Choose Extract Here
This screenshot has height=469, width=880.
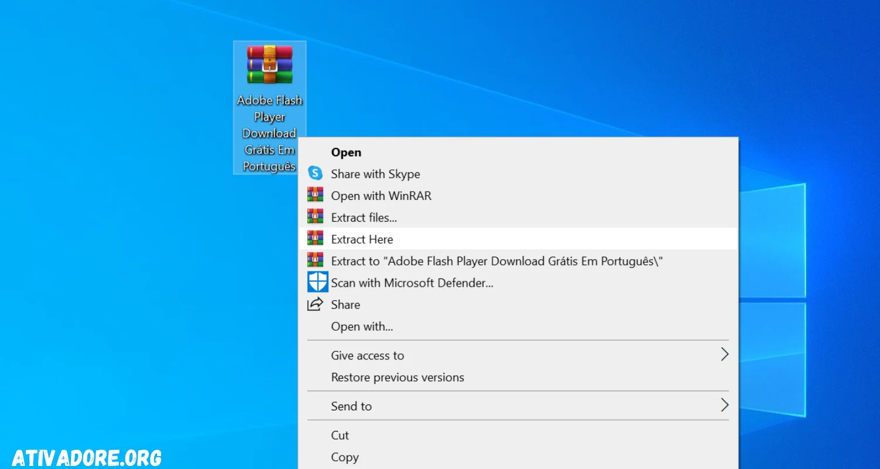(518, 239)
